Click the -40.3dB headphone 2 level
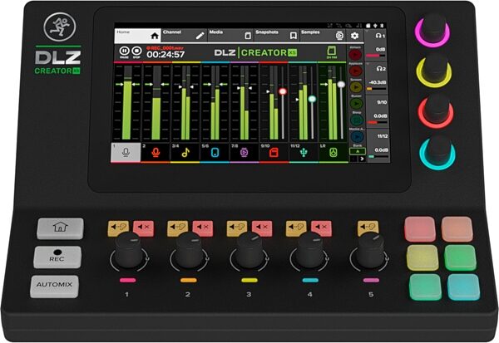The width and height of the screenshot is (499, 343). (378, 82)
